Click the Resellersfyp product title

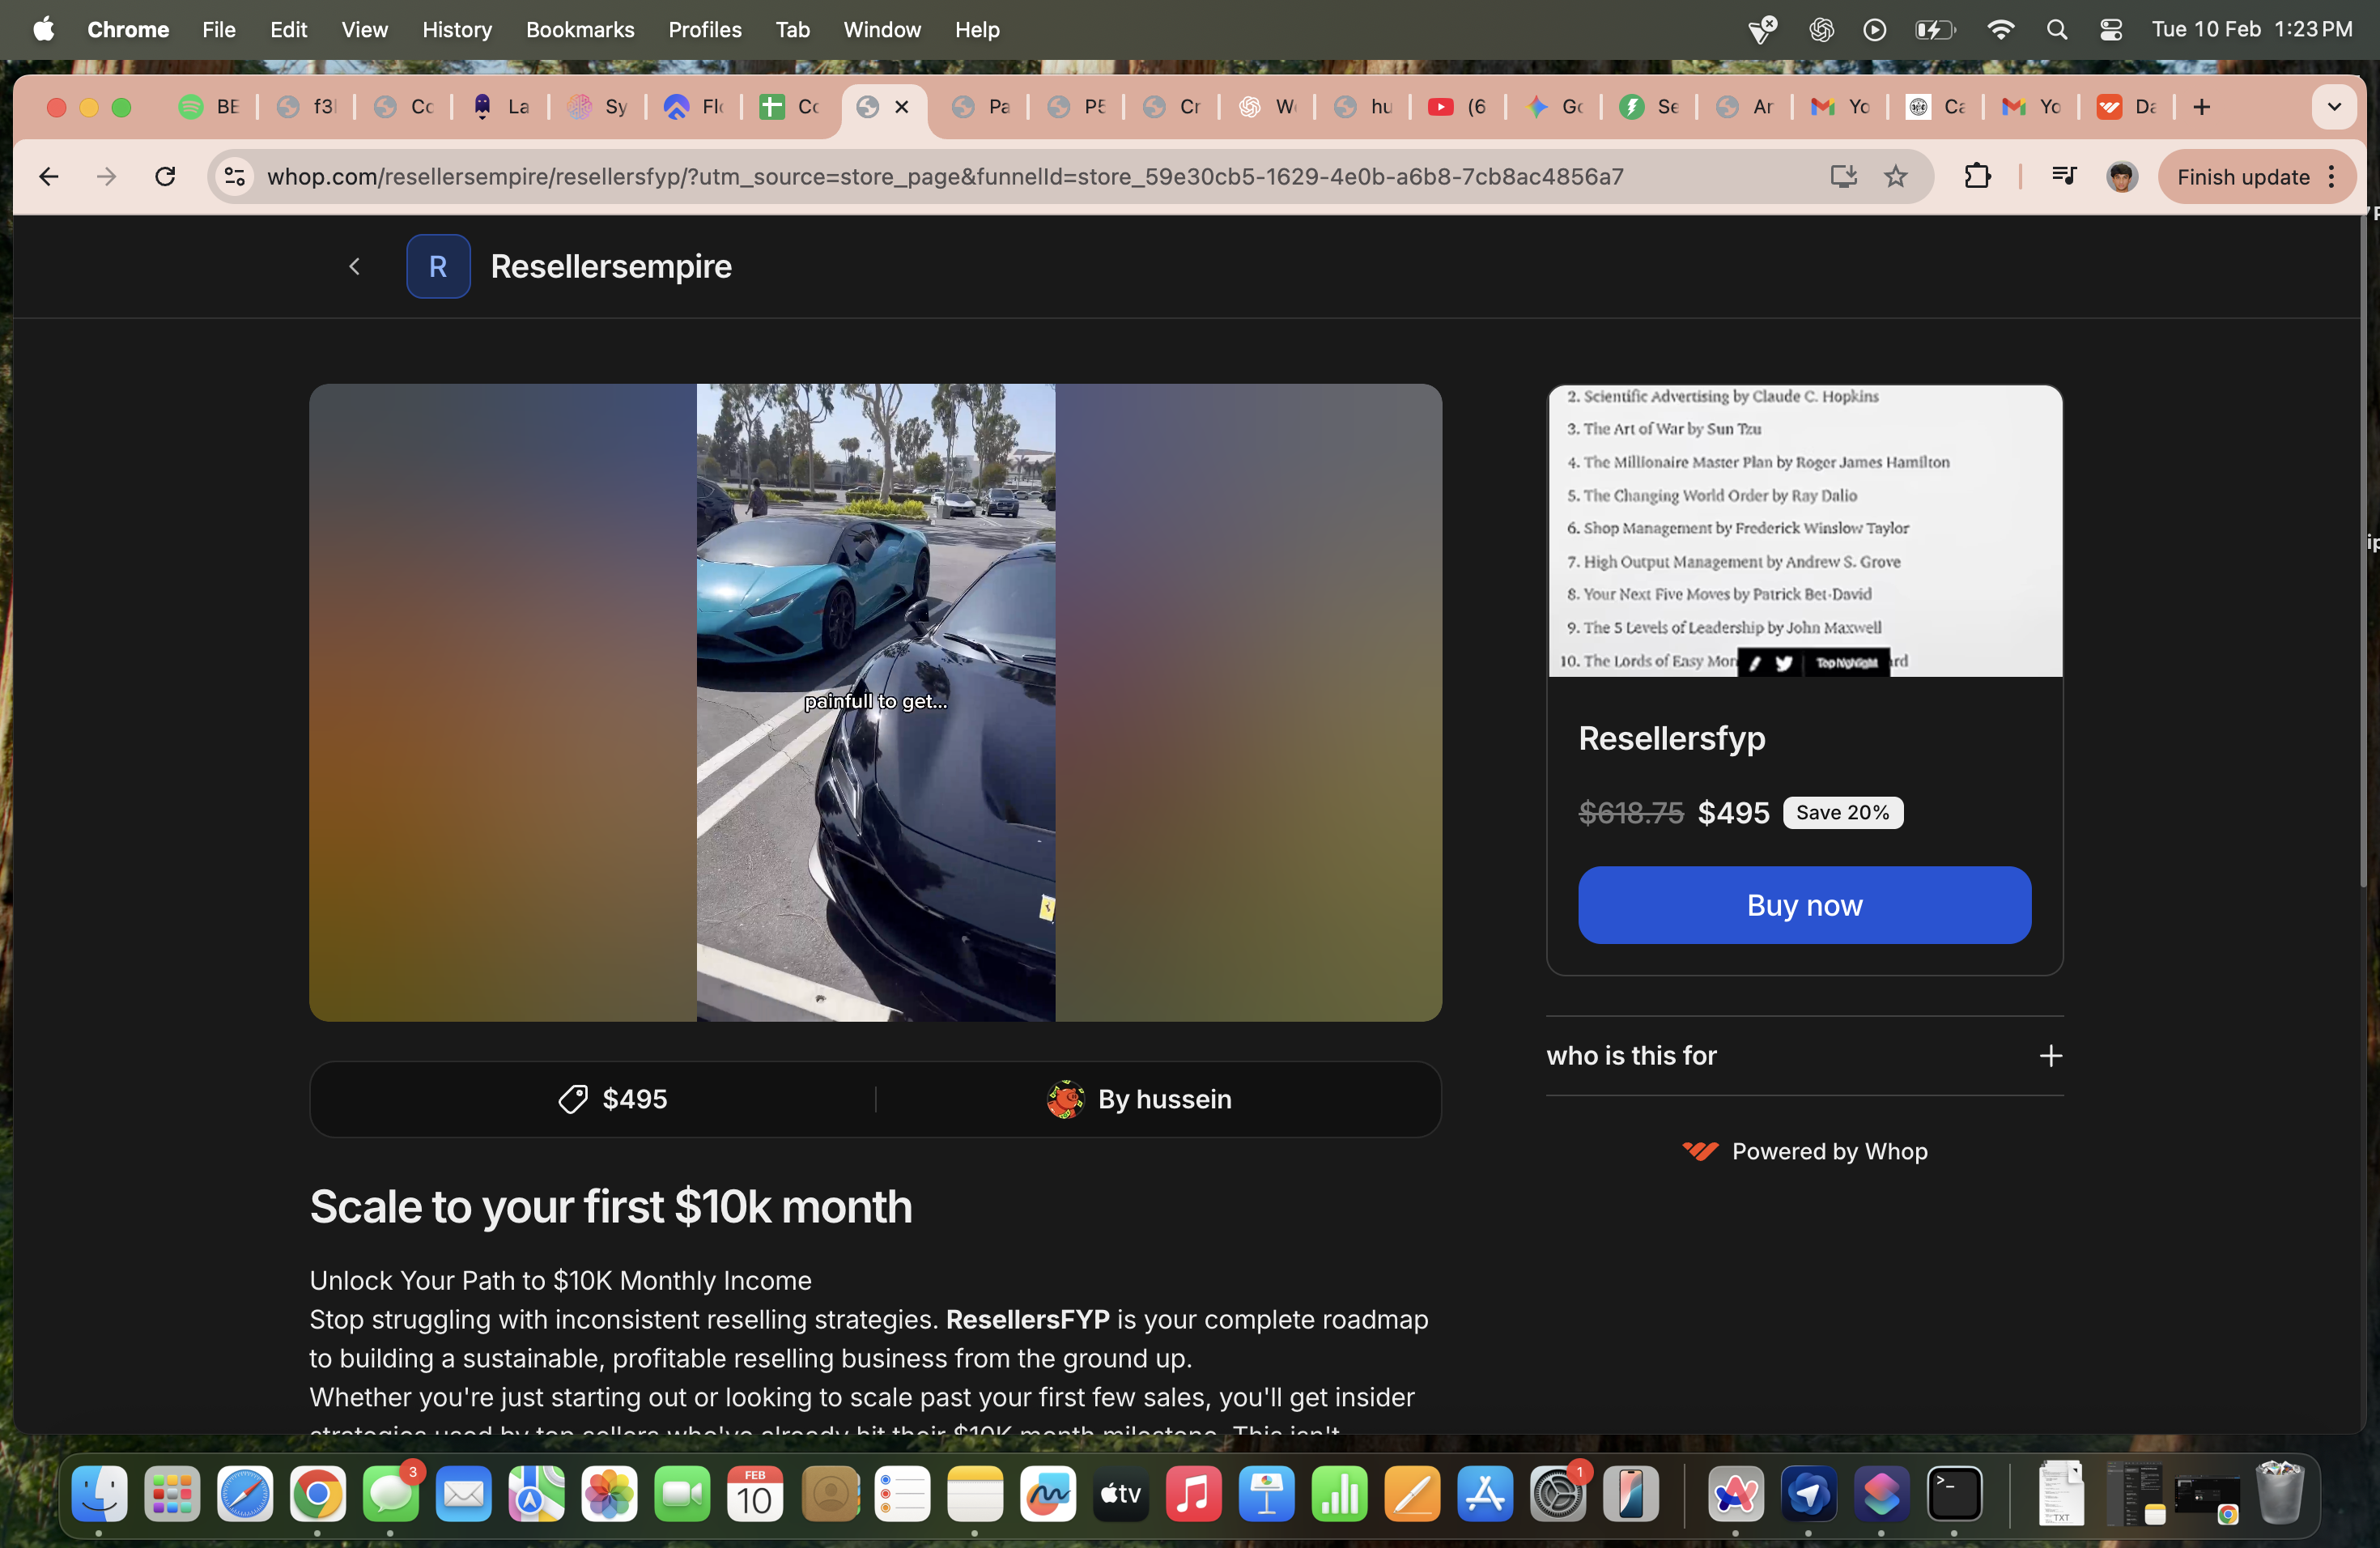tap(1671, 738)
